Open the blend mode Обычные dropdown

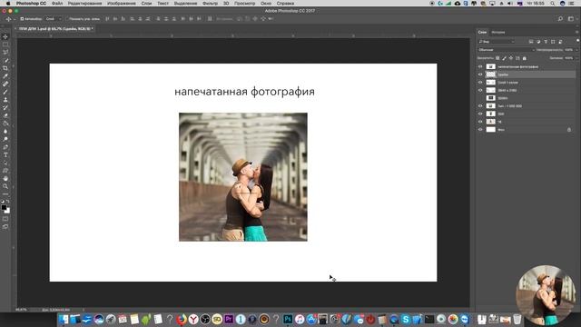pyautogui.click(x=506, y=50)
